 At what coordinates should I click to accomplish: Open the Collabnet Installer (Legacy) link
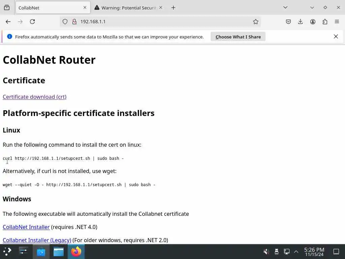(37, 240)
